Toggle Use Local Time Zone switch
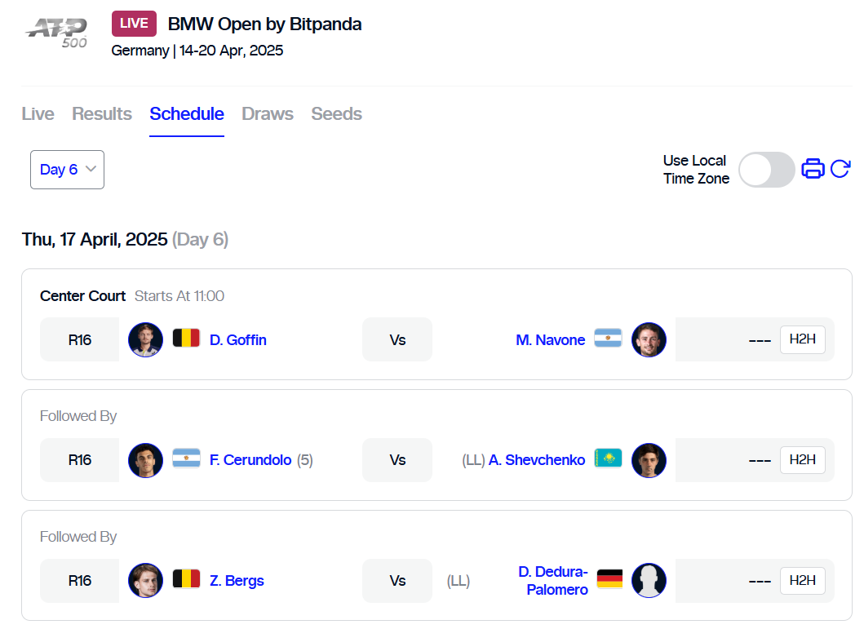Image resolution: width=864 pixels, height=629 pixels. (766, 170)
